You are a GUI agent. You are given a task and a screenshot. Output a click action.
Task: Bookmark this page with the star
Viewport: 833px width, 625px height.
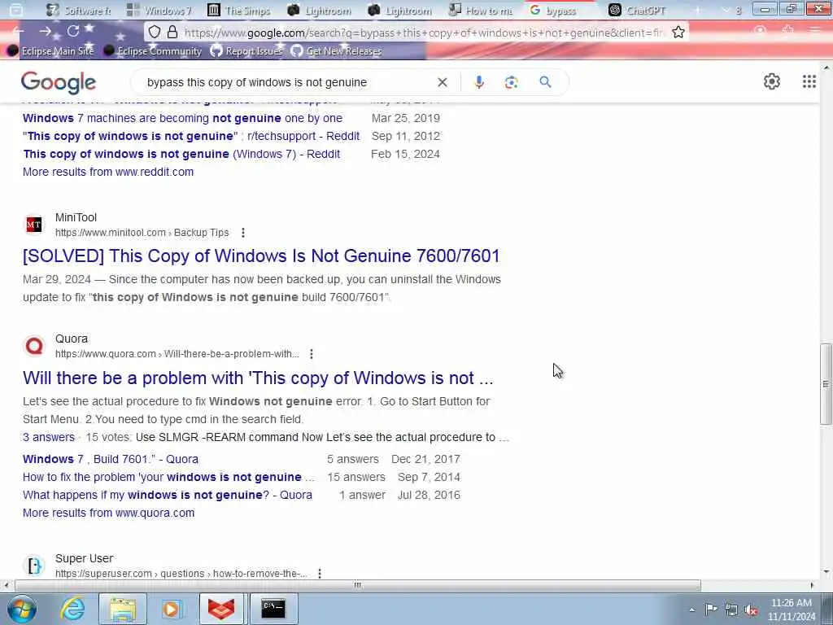(x=678, y=33)
